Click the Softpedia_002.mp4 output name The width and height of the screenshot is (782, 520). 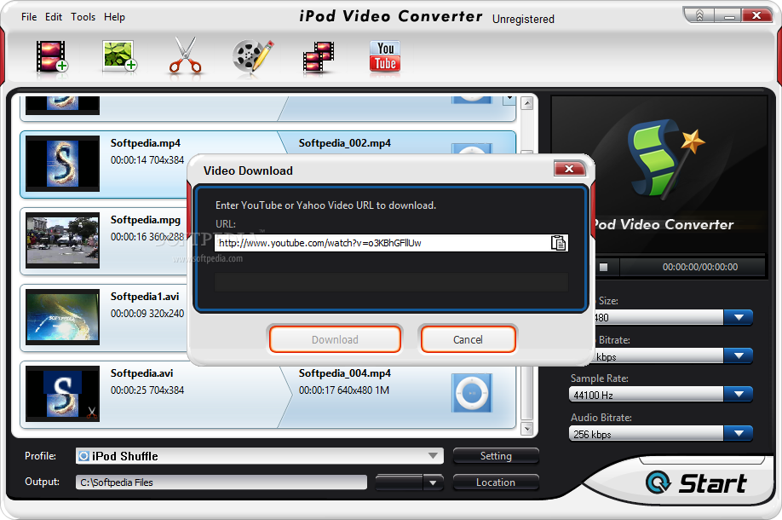pyautogui.click(x=345, y=143)
